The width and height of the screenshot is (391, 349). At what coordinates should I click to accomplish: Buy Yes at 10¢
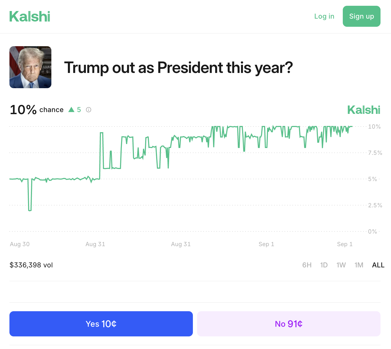pos(101,324)
